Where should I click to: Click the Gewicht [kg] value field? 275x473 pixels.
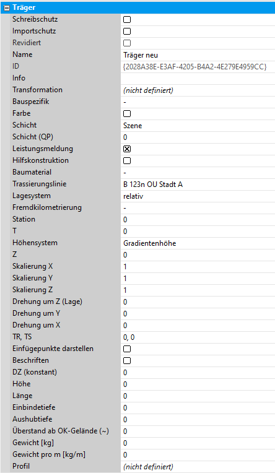pyautogui.click(x=198, y=443)
